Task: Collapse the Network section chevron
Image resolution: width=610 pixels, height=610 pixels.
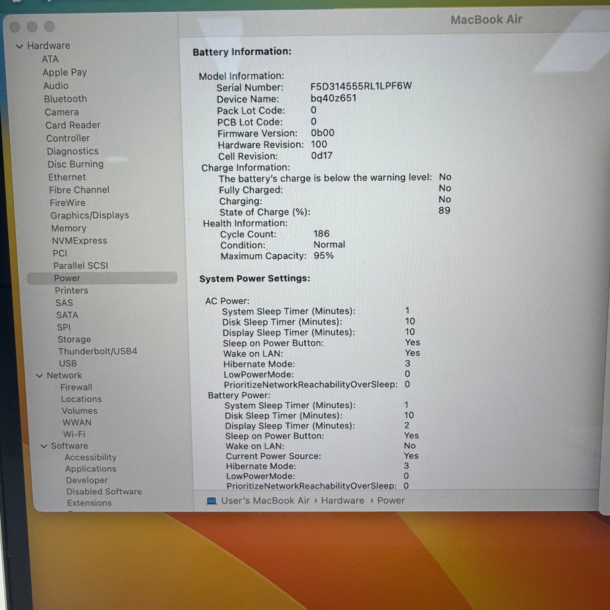Action: point(39,375)
